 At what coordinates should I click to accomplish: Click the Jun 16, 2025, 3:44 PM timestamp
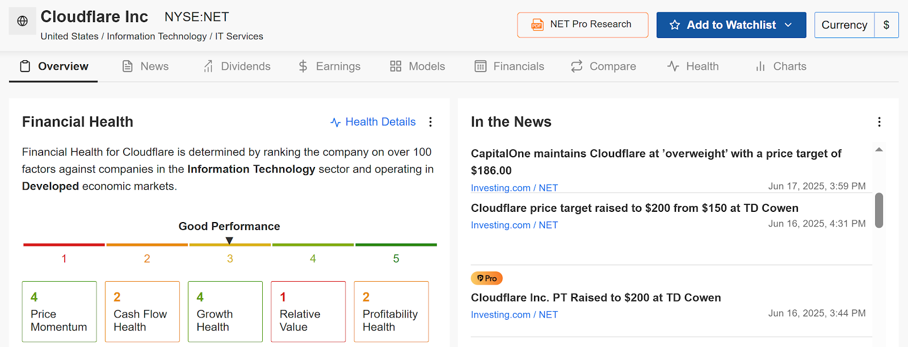pos(817,313)
